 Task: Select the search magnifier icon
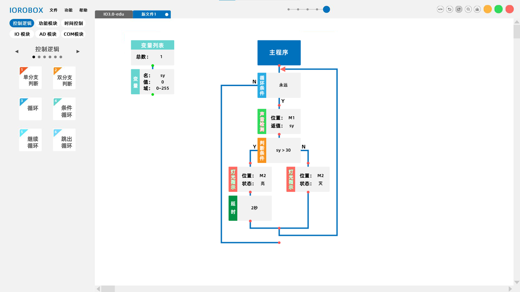(468, 9)
